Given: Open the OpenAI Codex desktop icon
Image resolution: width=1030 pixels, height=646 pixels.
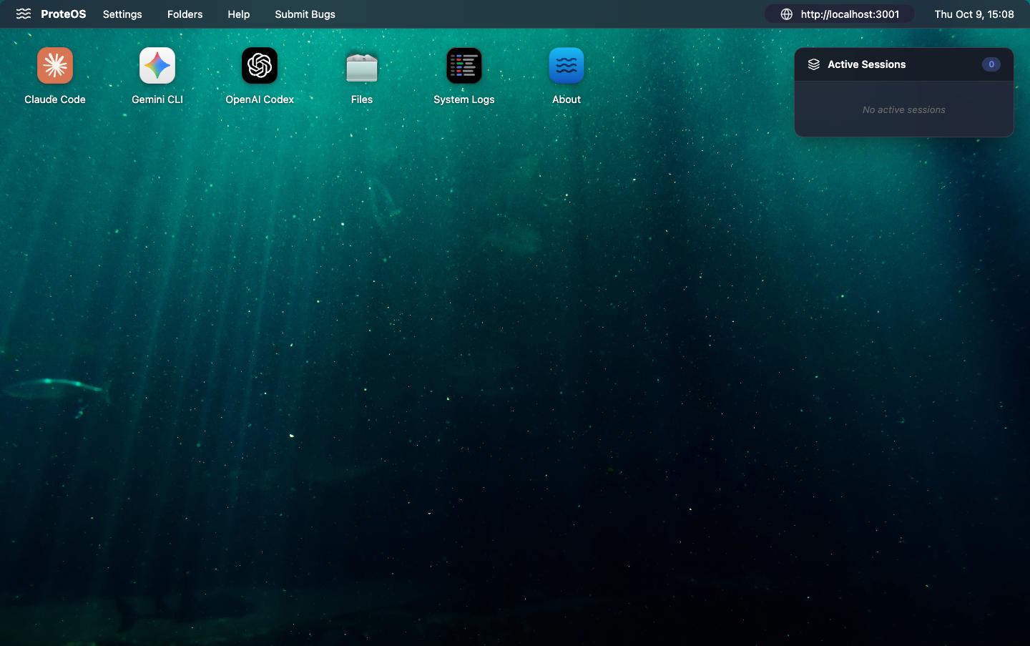Looking at the screenshot, I should 260,66.
